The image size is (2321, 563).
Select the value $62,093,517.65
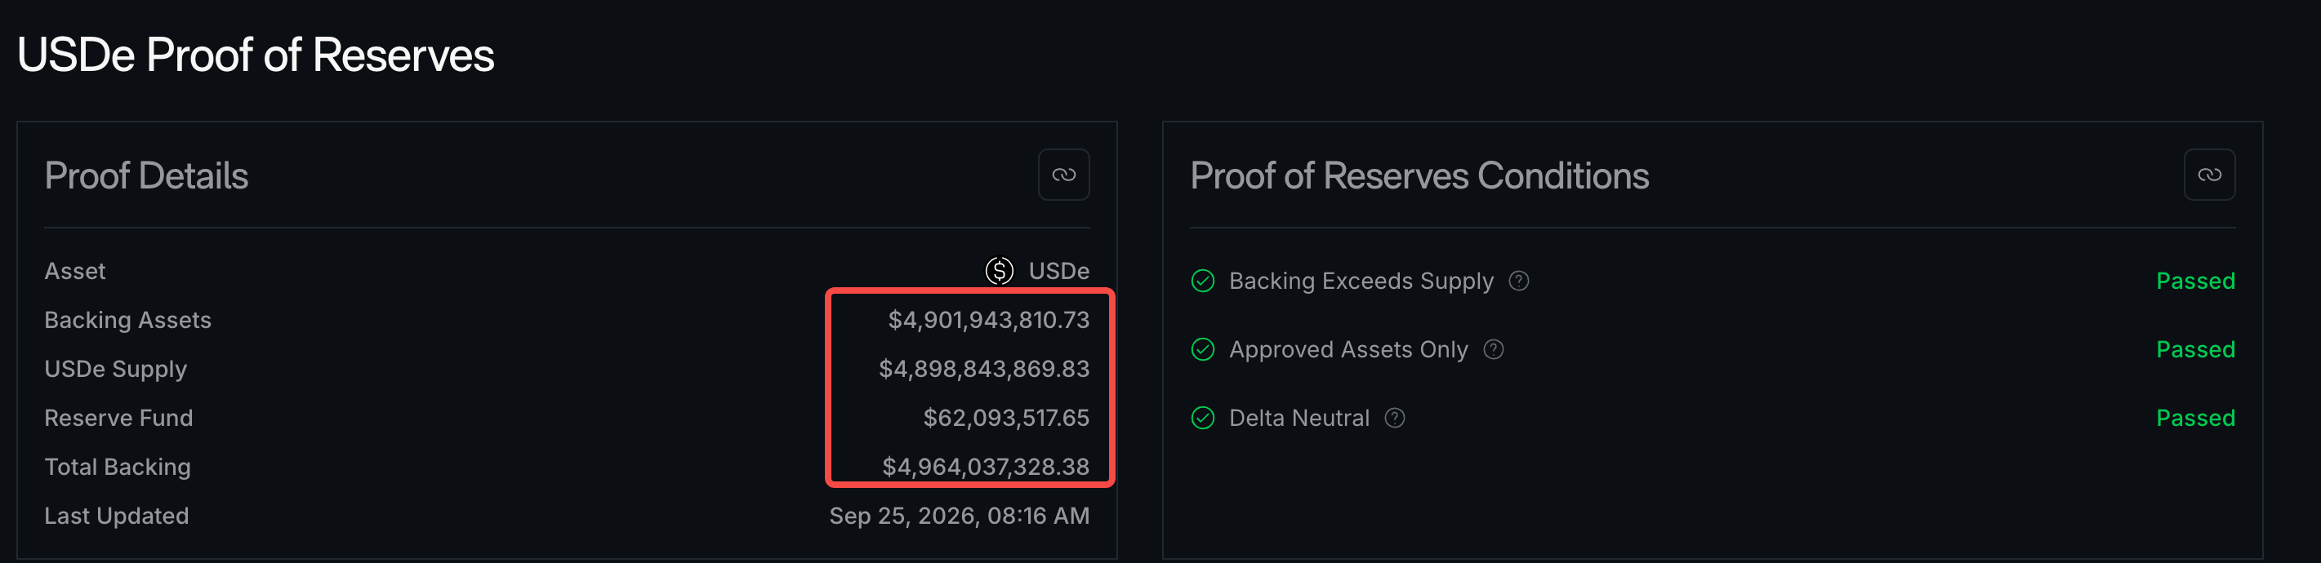pos(1005,417)
